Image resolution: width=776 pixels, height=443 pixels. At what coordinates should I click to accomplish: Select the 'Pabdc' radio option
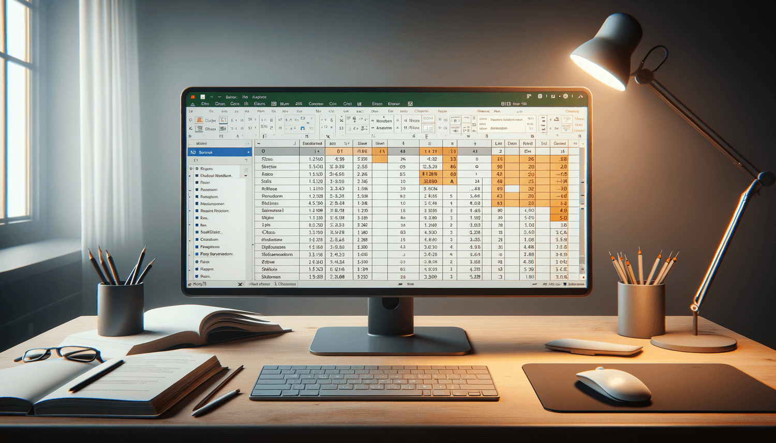pyautogui.click(x=197, y=262)
